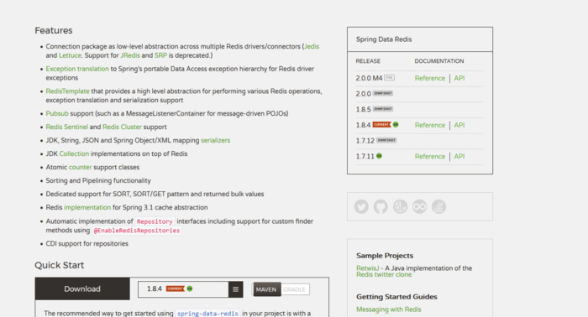Viewport: 588px width, 317px height.
Task: Click the CURRENT badge in the 1.8.4 release row
Action: (x=381, y=125)
